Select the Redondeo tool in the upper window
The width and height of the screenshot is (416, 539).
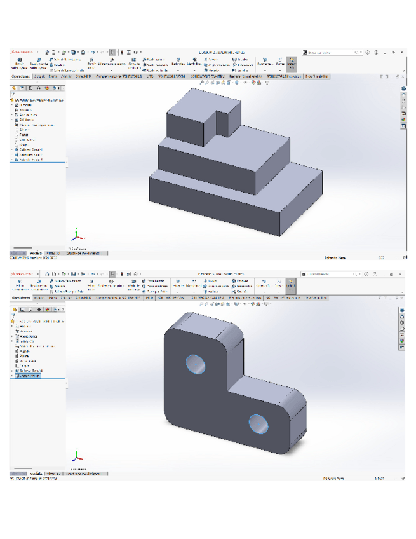178,64
